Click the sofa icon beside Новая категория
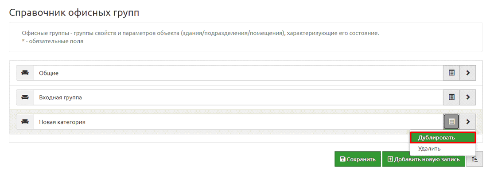490x173 pixels. 25,122
